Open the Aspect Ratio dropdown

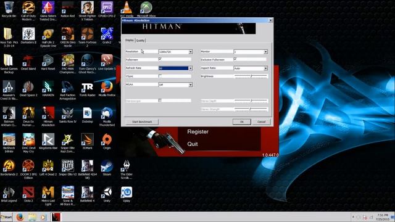coord(265,68)
